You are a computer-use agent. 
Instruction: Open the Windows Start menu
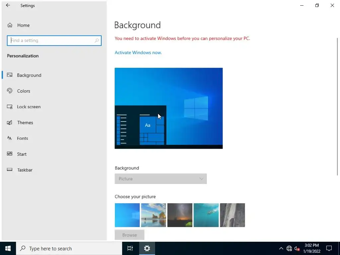8,248
